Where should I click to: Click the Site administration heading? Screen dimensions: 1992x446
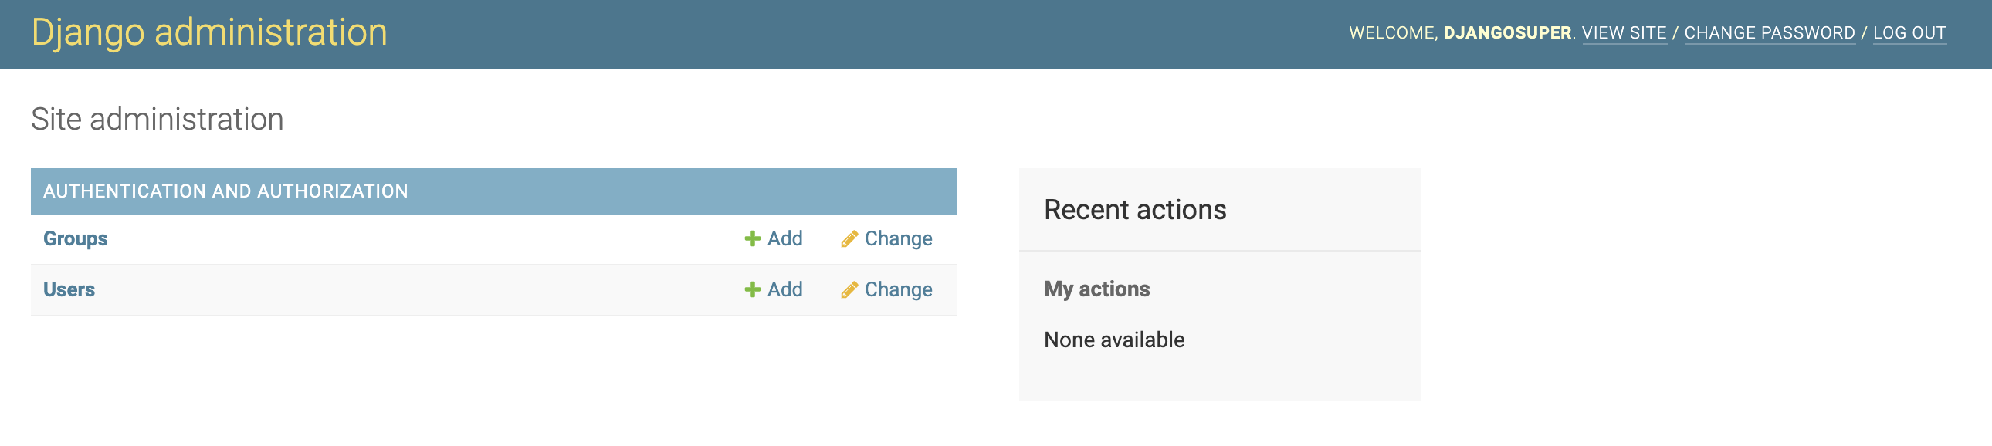(x=157, y=120)
